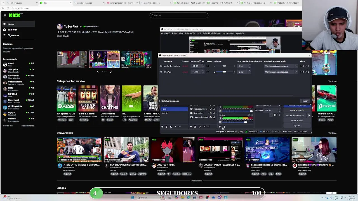Viewport: 358px width, 201px height.
Task: Open source properties gear icon
Action: (199, 127)
